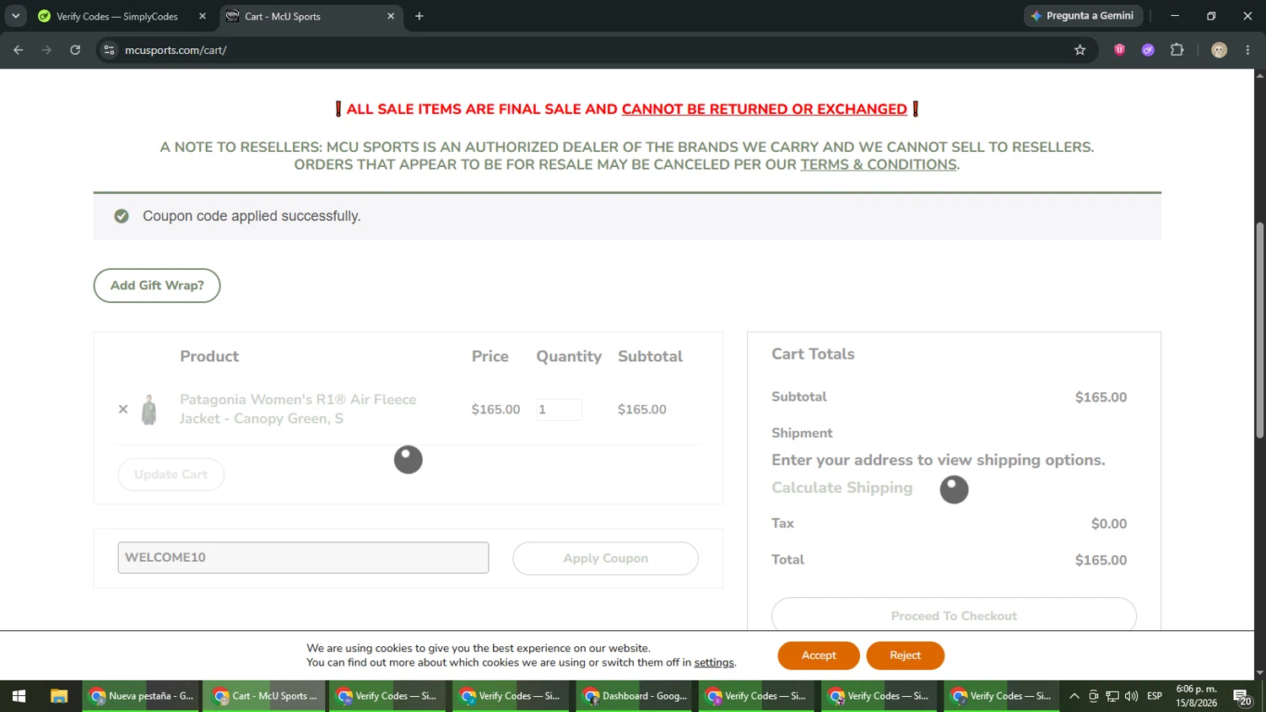Click the page's vertical scrollbar thumb
The height and width of the screenshot is (712, 1266).
(1260, 330)
